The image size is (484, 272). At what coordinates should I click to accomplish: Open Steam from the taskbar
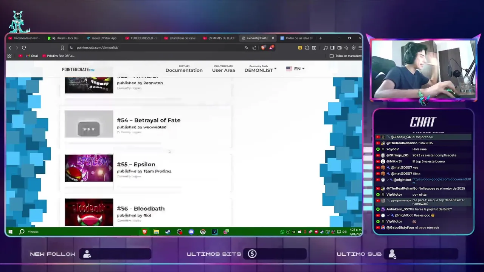click(x=168, y=232)
